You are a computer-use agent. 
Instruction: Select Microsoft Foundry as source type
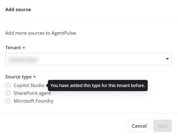[8, 101]
